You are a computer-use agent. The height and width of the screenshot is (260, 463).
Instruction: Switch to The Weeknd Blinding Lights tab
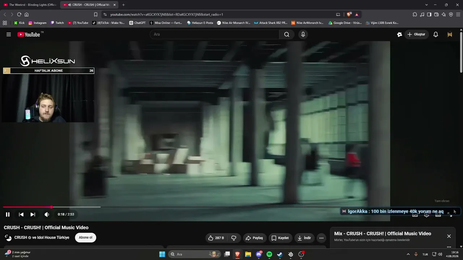(30, 5)
